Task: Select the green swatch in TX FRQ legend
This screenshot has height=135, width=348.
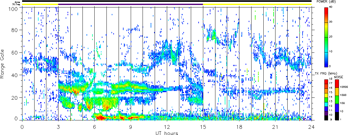Action: 326,100
